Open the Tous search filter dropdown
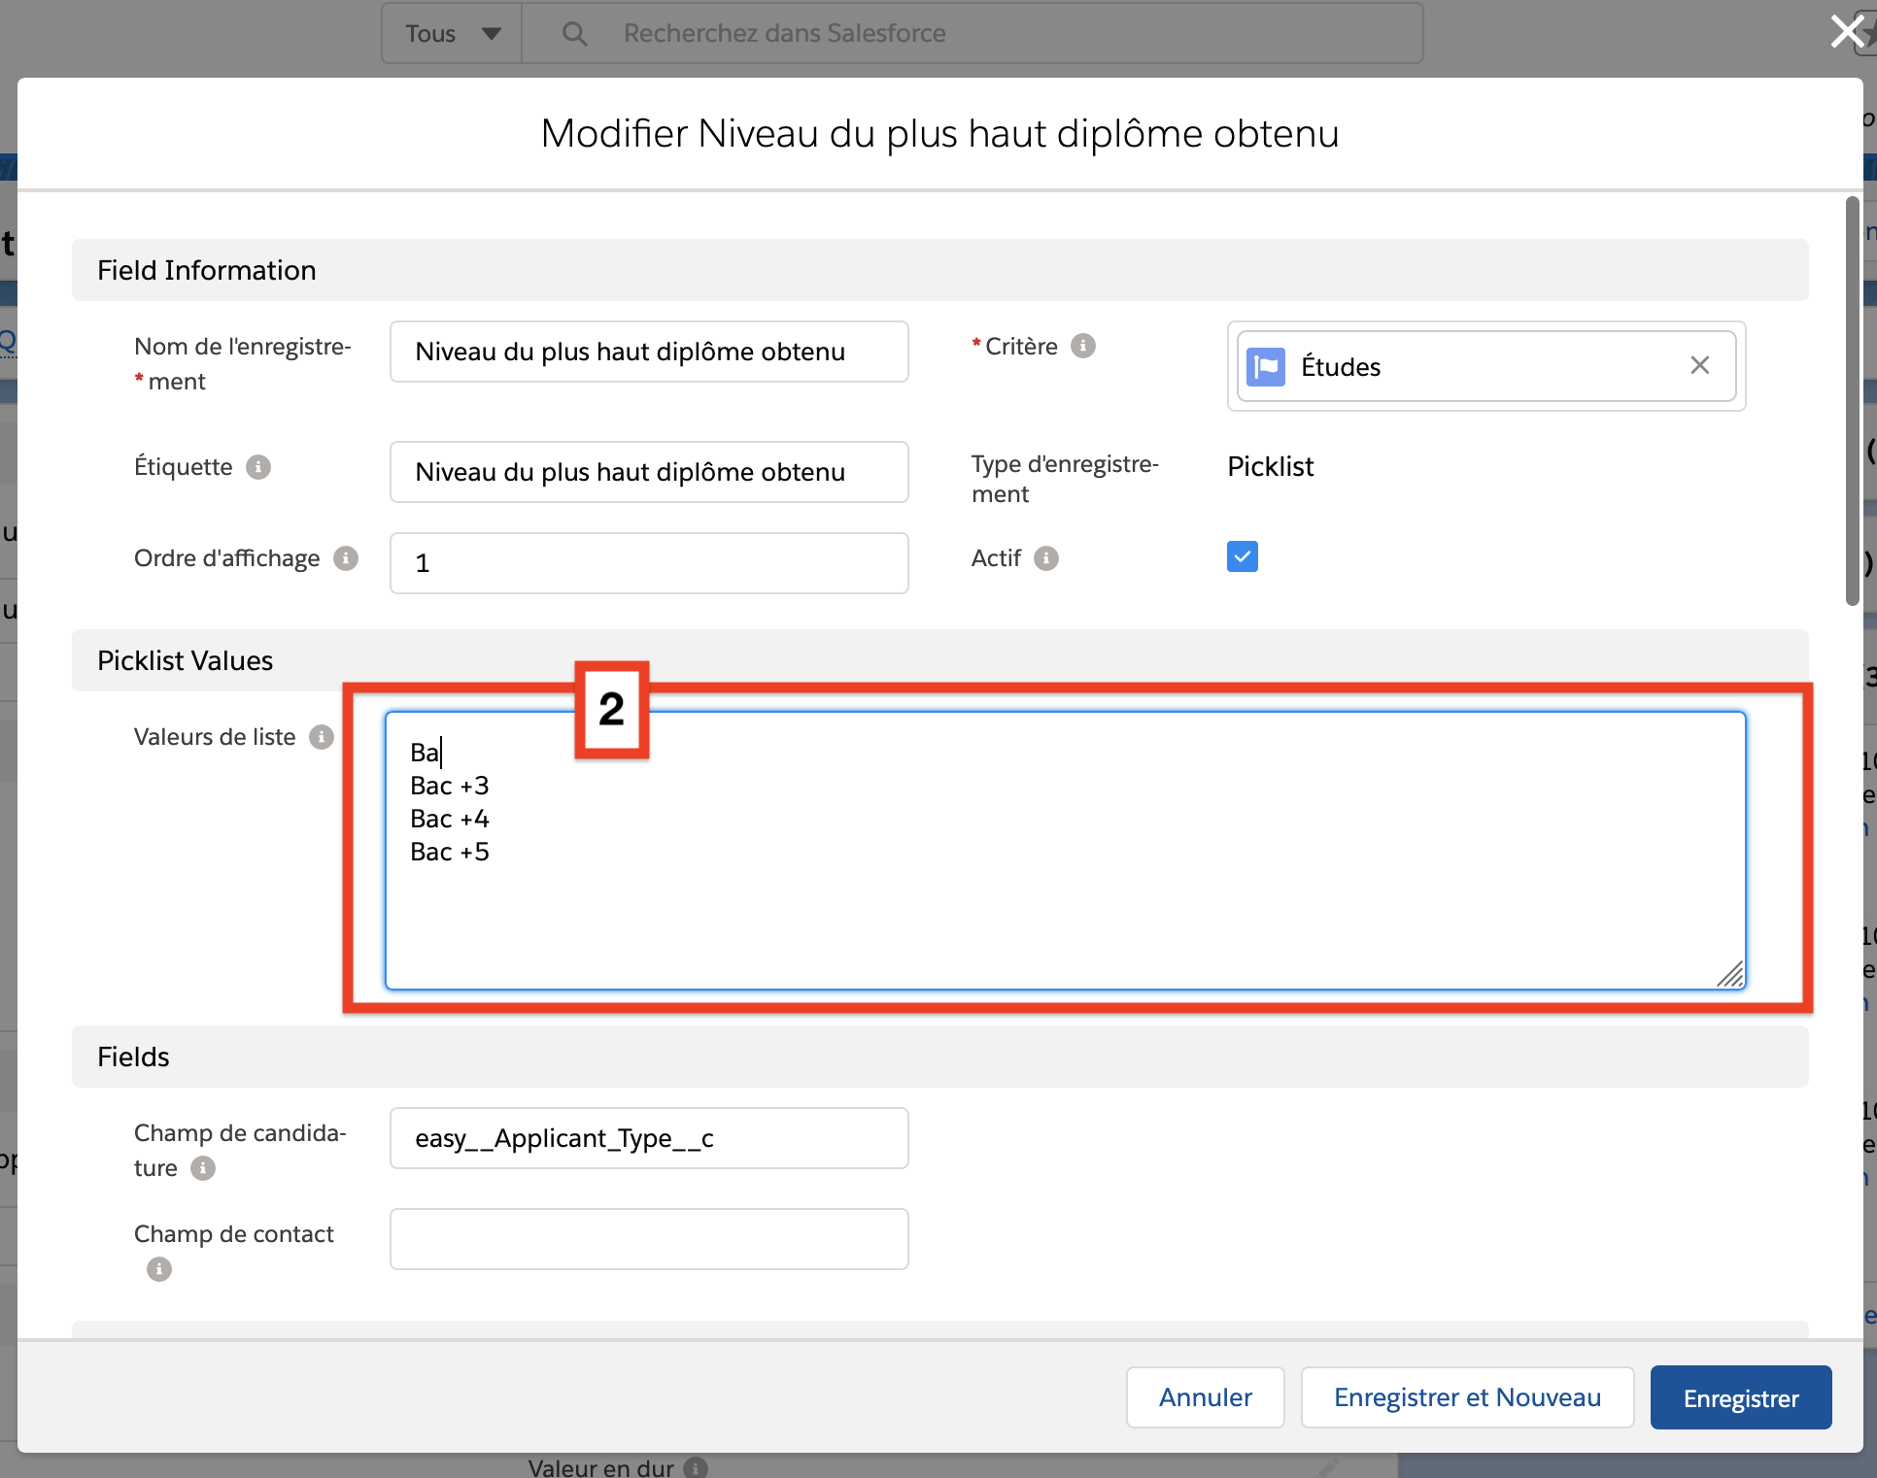 pyautogui.click(x=453, y=34)
